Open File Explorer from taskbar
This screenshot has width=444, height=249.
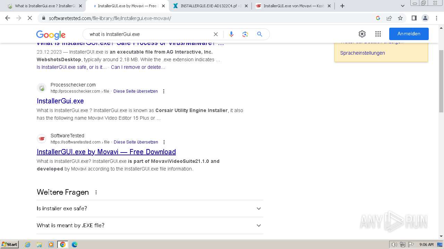click(39, 245)
